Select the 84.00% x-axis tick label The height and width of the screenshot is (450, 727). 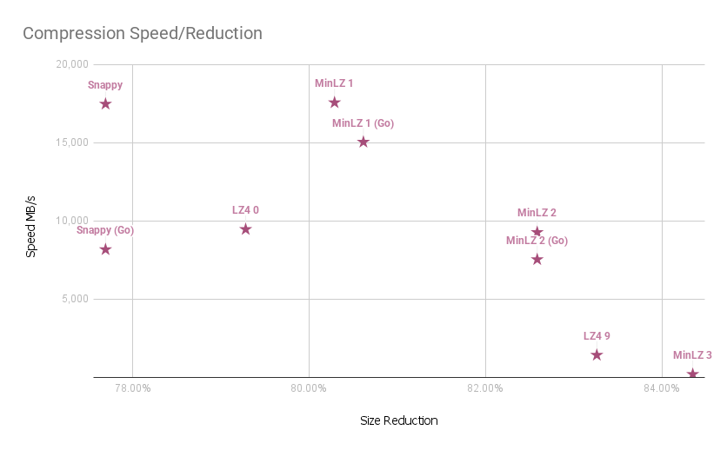click(662, 388)
